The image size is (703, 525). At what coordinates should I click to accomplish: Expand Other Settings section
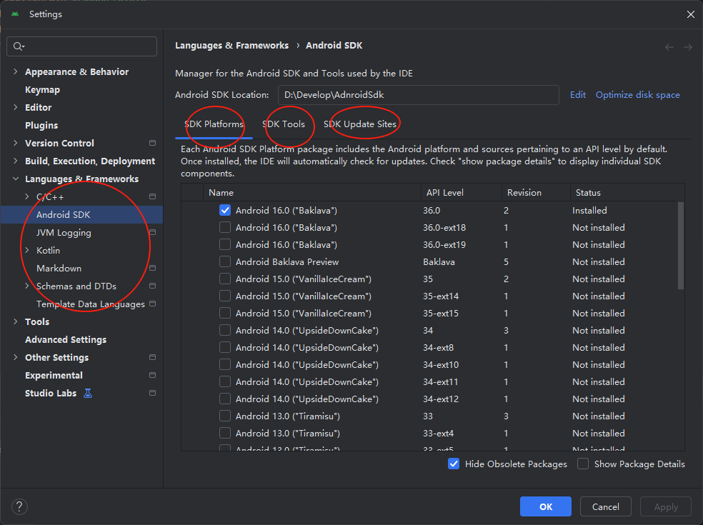(x=16, y=357)
